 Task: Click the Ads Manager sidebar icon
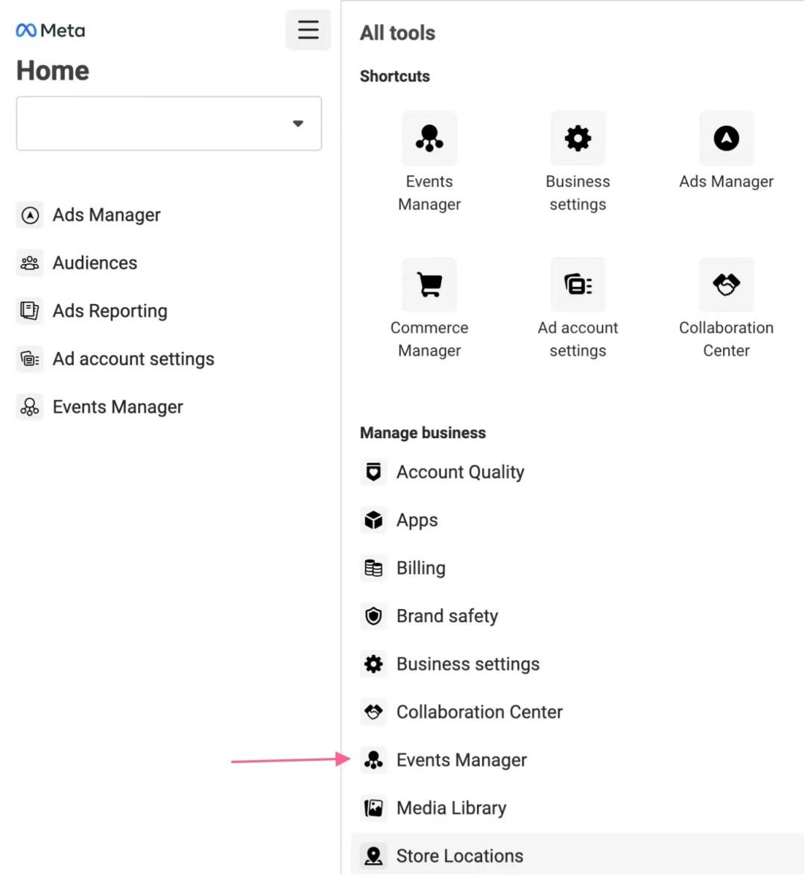pos(30,215)
